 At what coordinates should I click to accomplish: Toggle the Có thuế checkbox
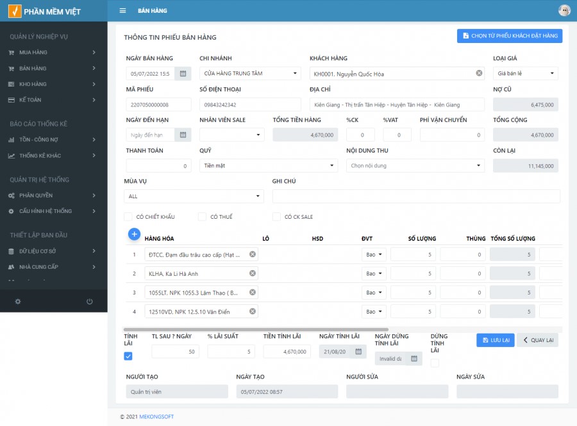click(x=203, y=217)
